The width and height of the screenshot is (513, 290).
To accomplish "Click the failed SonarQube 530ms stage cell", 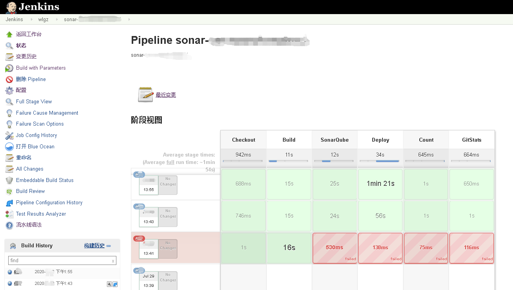I will 334,248.
